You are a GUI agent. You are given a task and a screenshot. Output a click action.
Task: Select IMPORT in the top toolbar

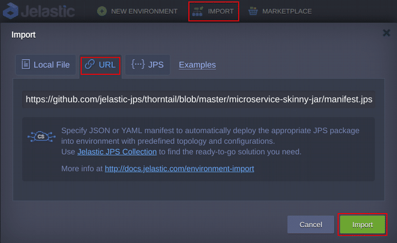[214, 11]
